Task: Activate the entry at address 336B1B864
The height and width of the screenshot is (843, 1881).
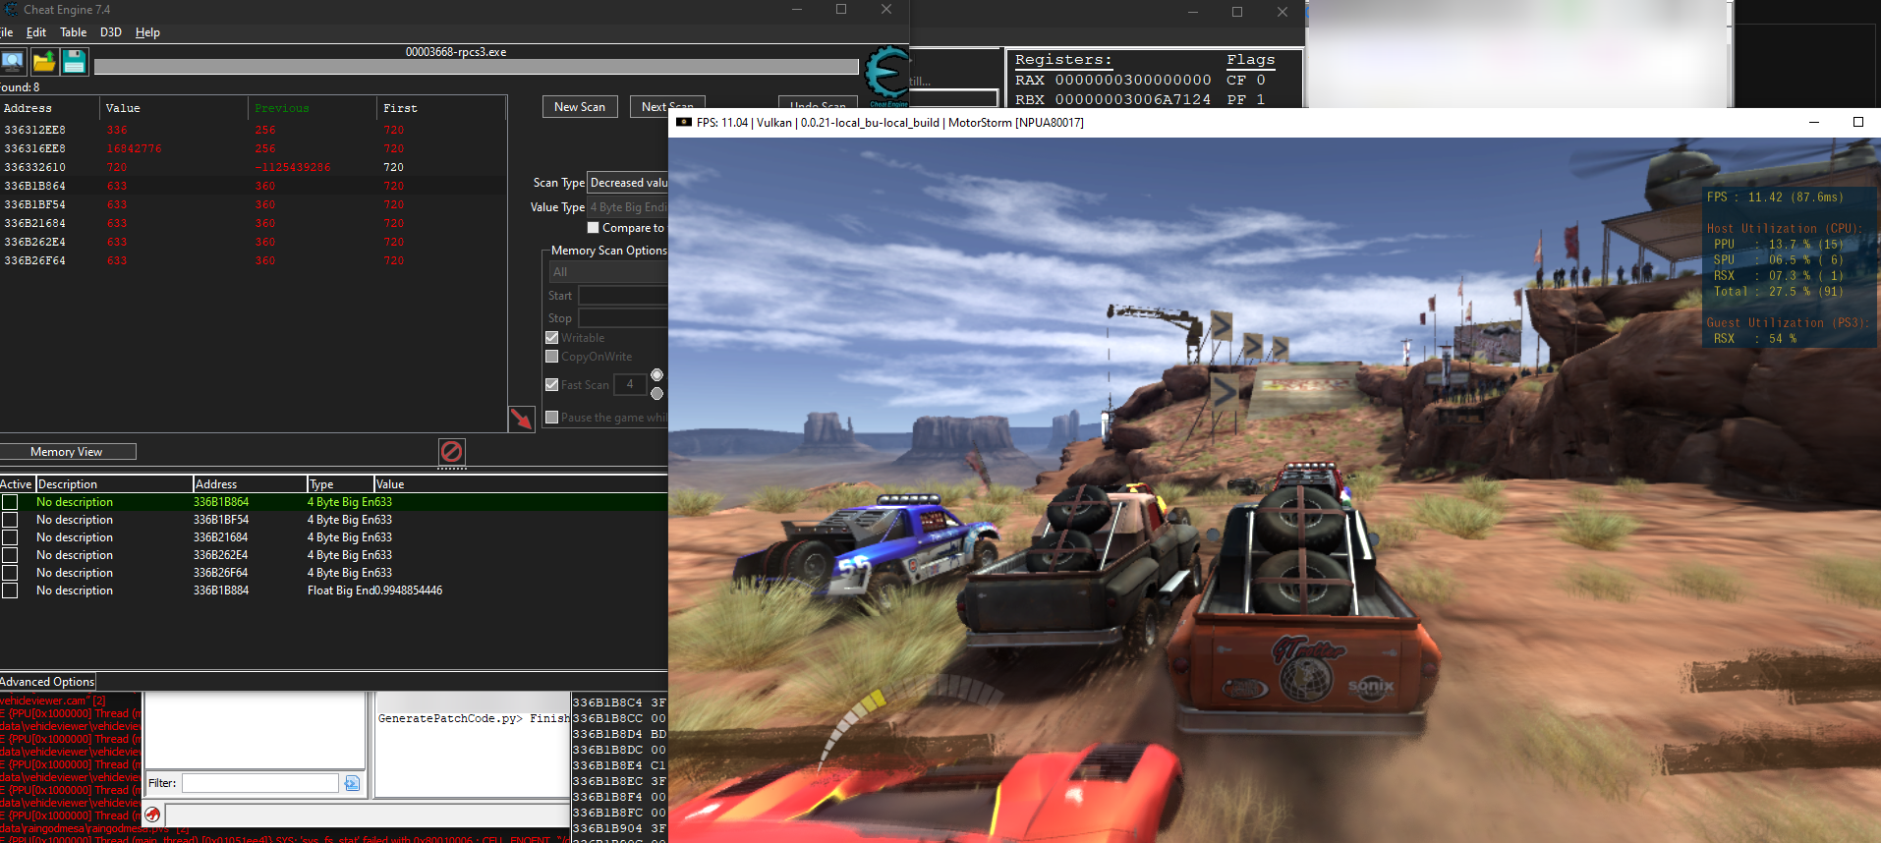Action: [10, 502]
